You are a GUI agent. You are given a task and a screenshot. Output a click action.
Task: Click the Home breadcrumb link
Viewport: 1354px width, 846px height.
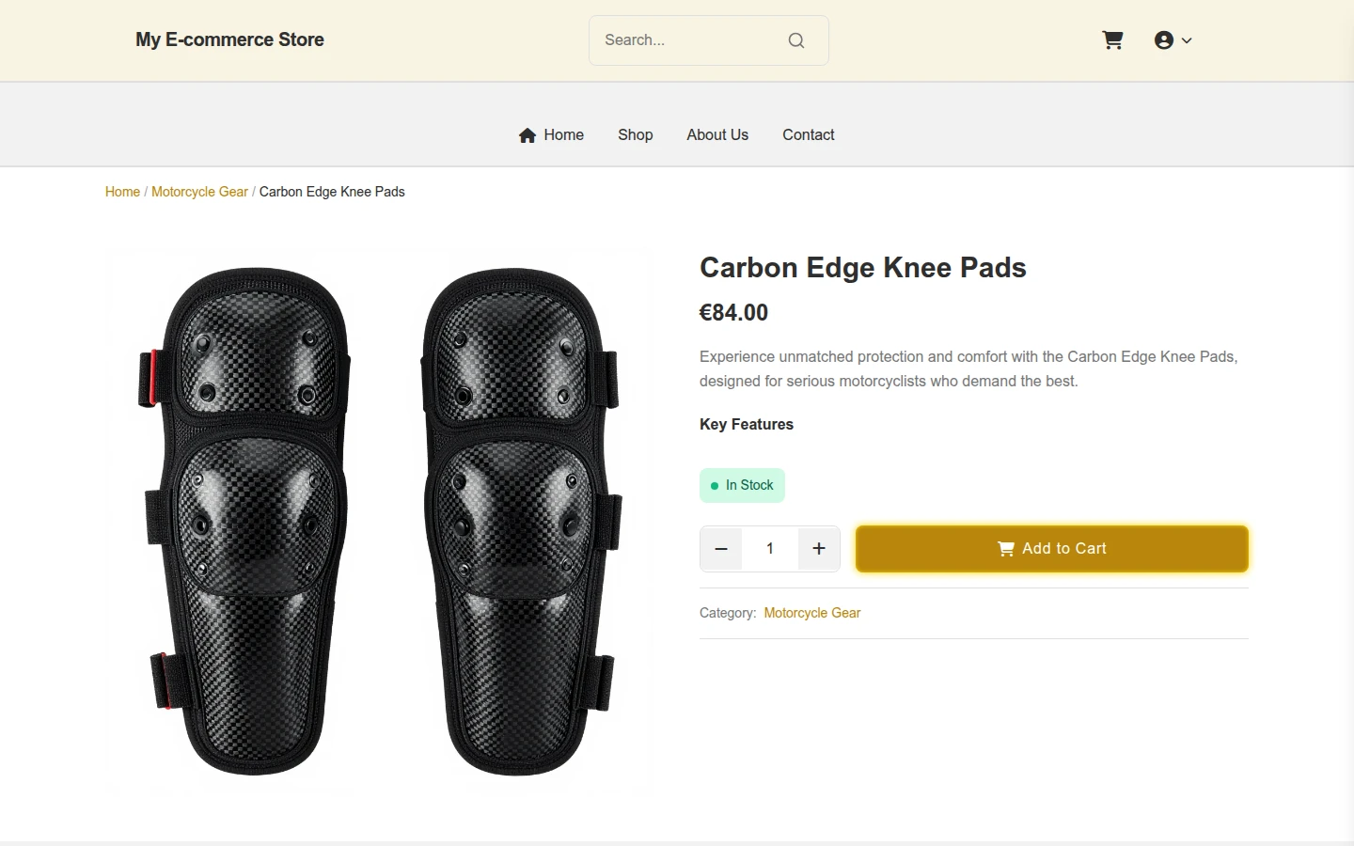point(122,192)
